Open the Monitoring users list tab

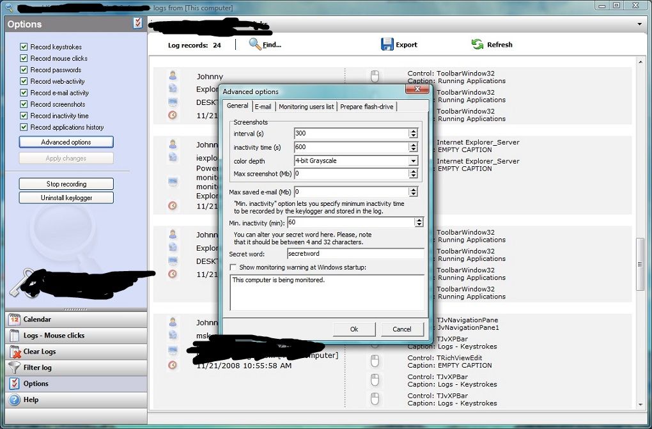[x=306, y=107]
